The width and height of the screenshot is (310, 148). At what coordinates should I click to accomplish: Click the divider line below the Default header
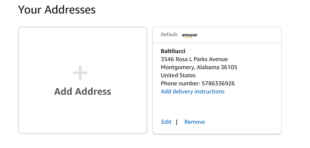pyautogui.click(x=217, y=43)
